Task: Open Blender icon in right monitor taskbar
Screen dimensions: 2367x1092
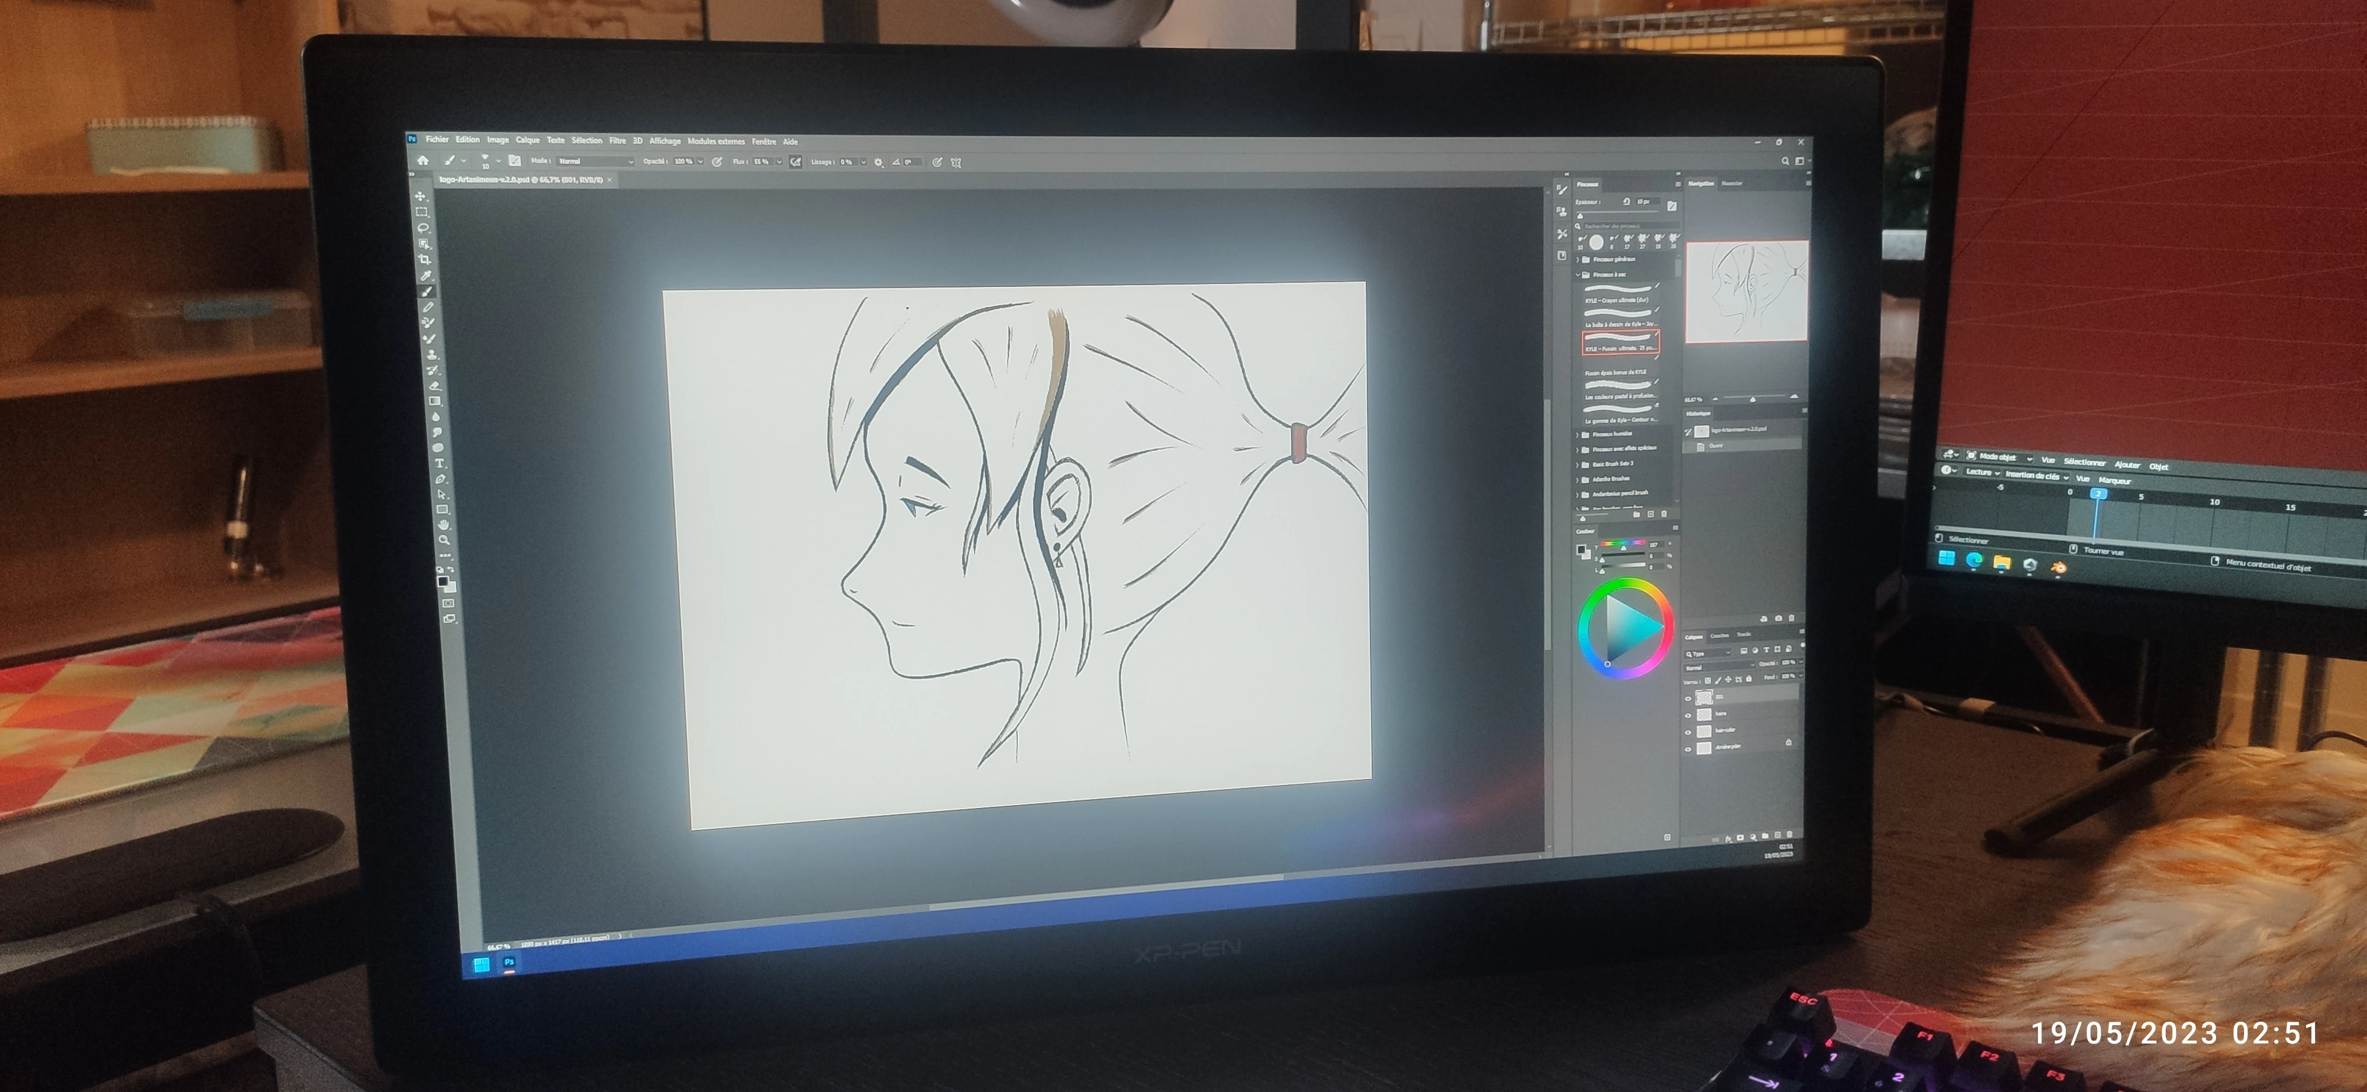Action: pos(2058,567)
